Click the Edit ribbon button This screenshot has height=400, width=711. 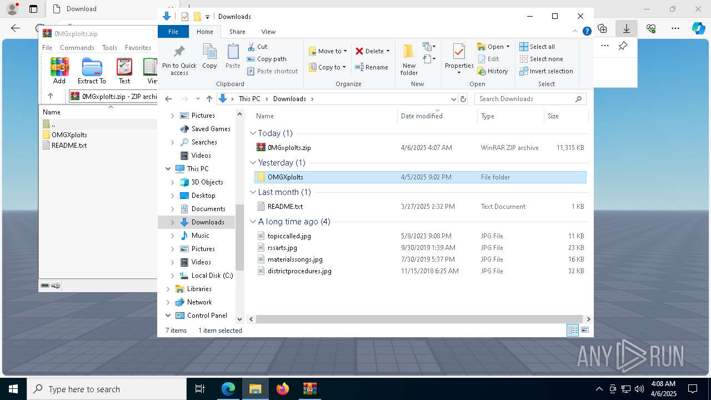point(488,59)
